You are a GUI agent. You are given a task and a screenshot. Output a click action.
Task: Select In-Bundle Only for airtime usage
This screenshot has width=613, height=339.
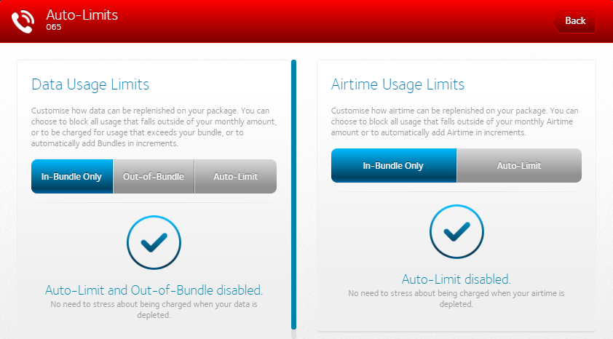click(393, 166)
